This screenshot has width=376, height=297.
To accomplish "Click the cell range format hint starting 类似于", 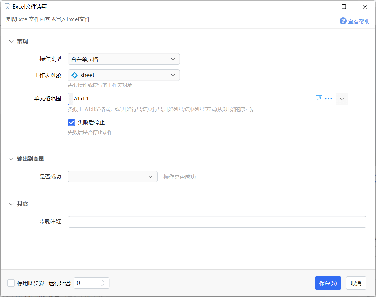I will [x=161, y=109].
